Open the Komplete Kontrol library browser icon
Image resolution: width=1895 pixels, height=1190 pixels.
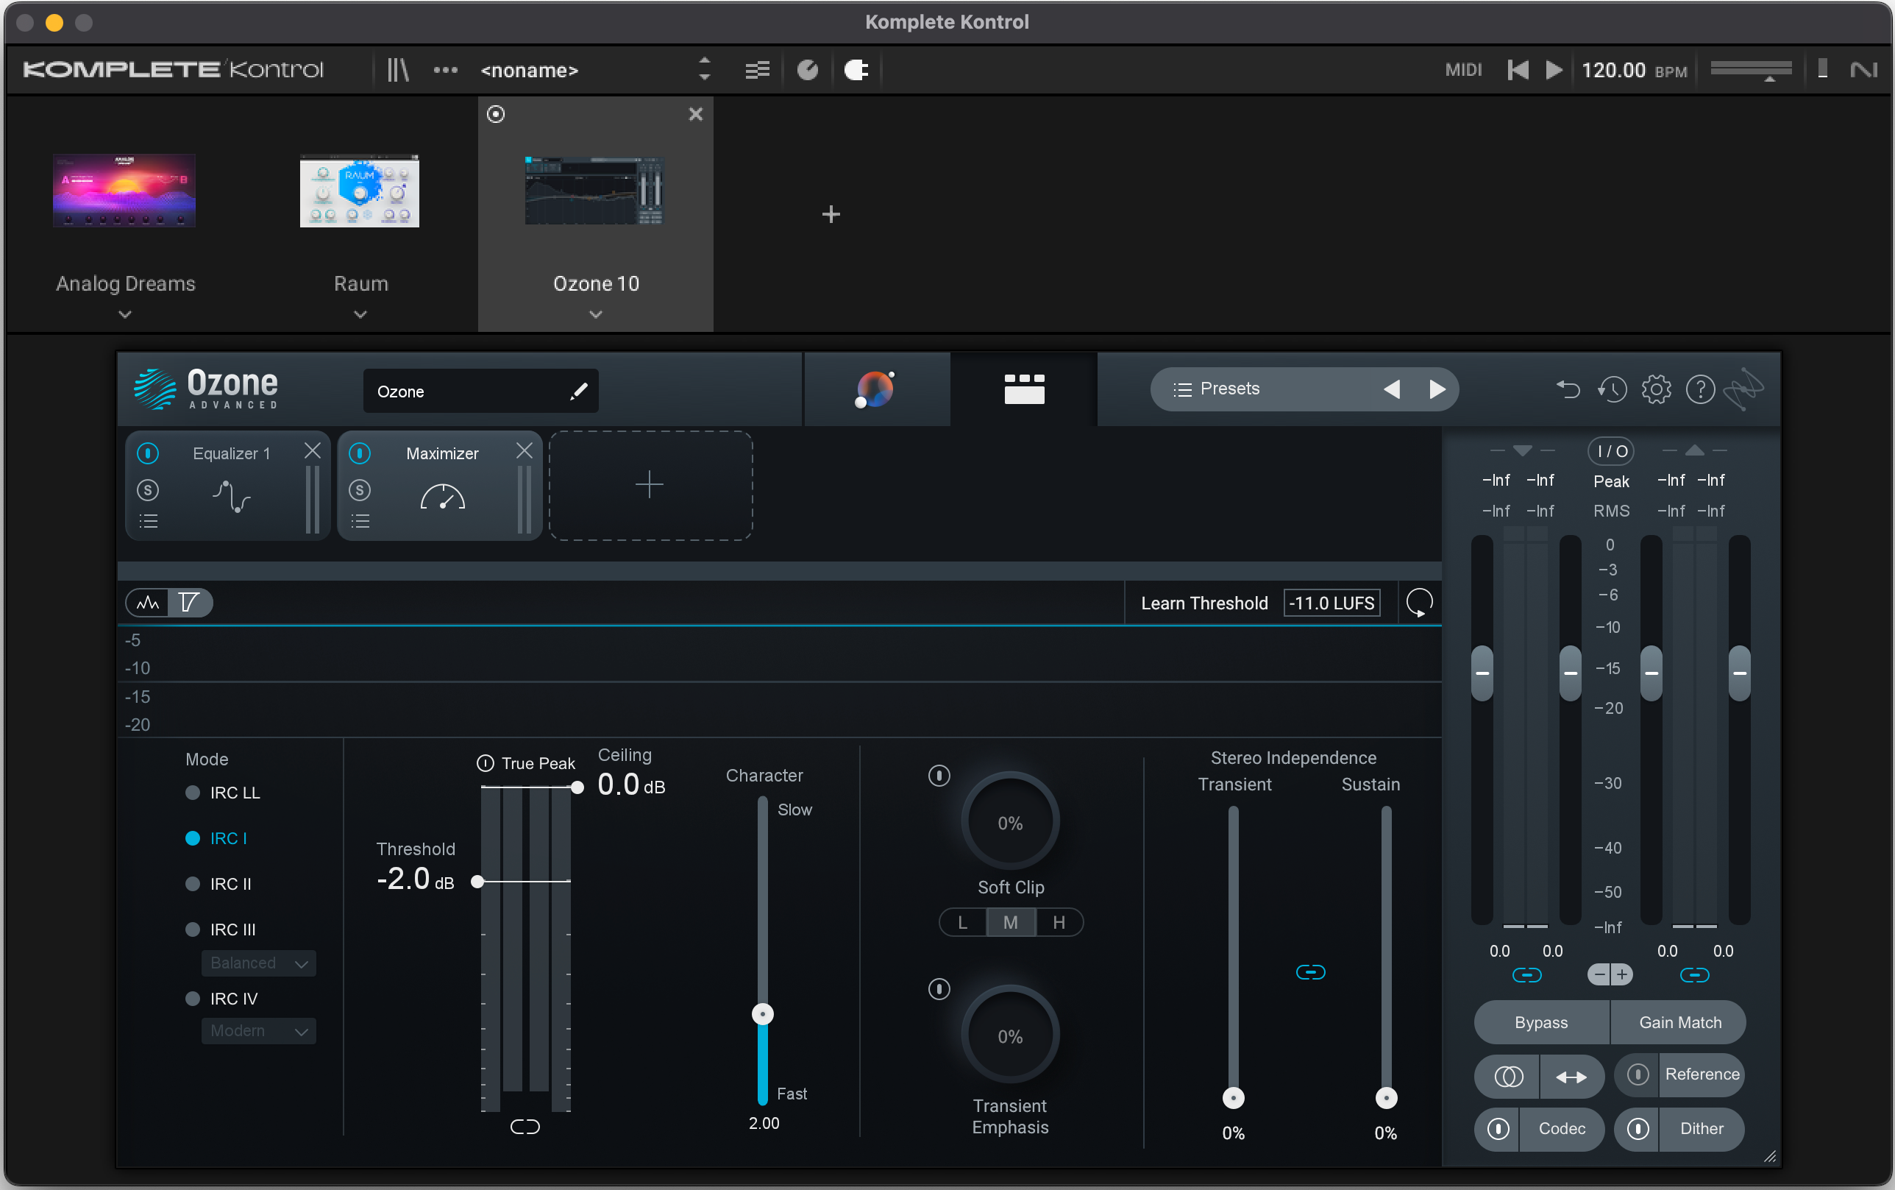point(398,70)
